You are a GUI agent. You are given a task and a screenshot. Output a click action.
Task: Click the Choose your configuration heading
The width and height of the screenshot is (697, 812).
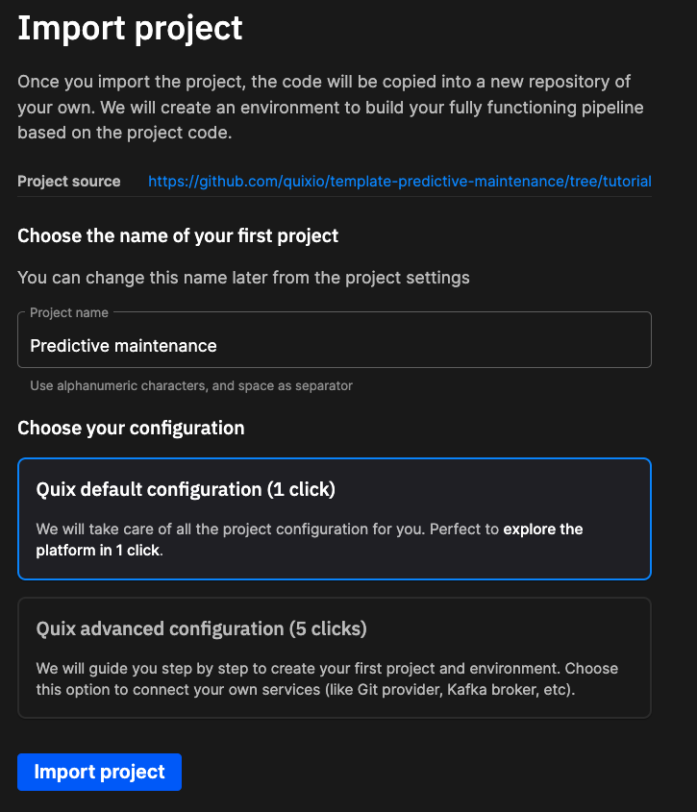pyautogui.click(x=131, y=429)
